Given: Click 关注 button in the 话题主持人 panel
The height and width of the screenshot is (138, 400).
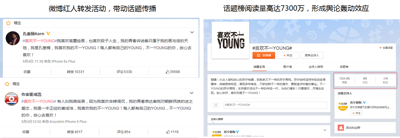Looking at the screenshot, I should coord(356,113).
